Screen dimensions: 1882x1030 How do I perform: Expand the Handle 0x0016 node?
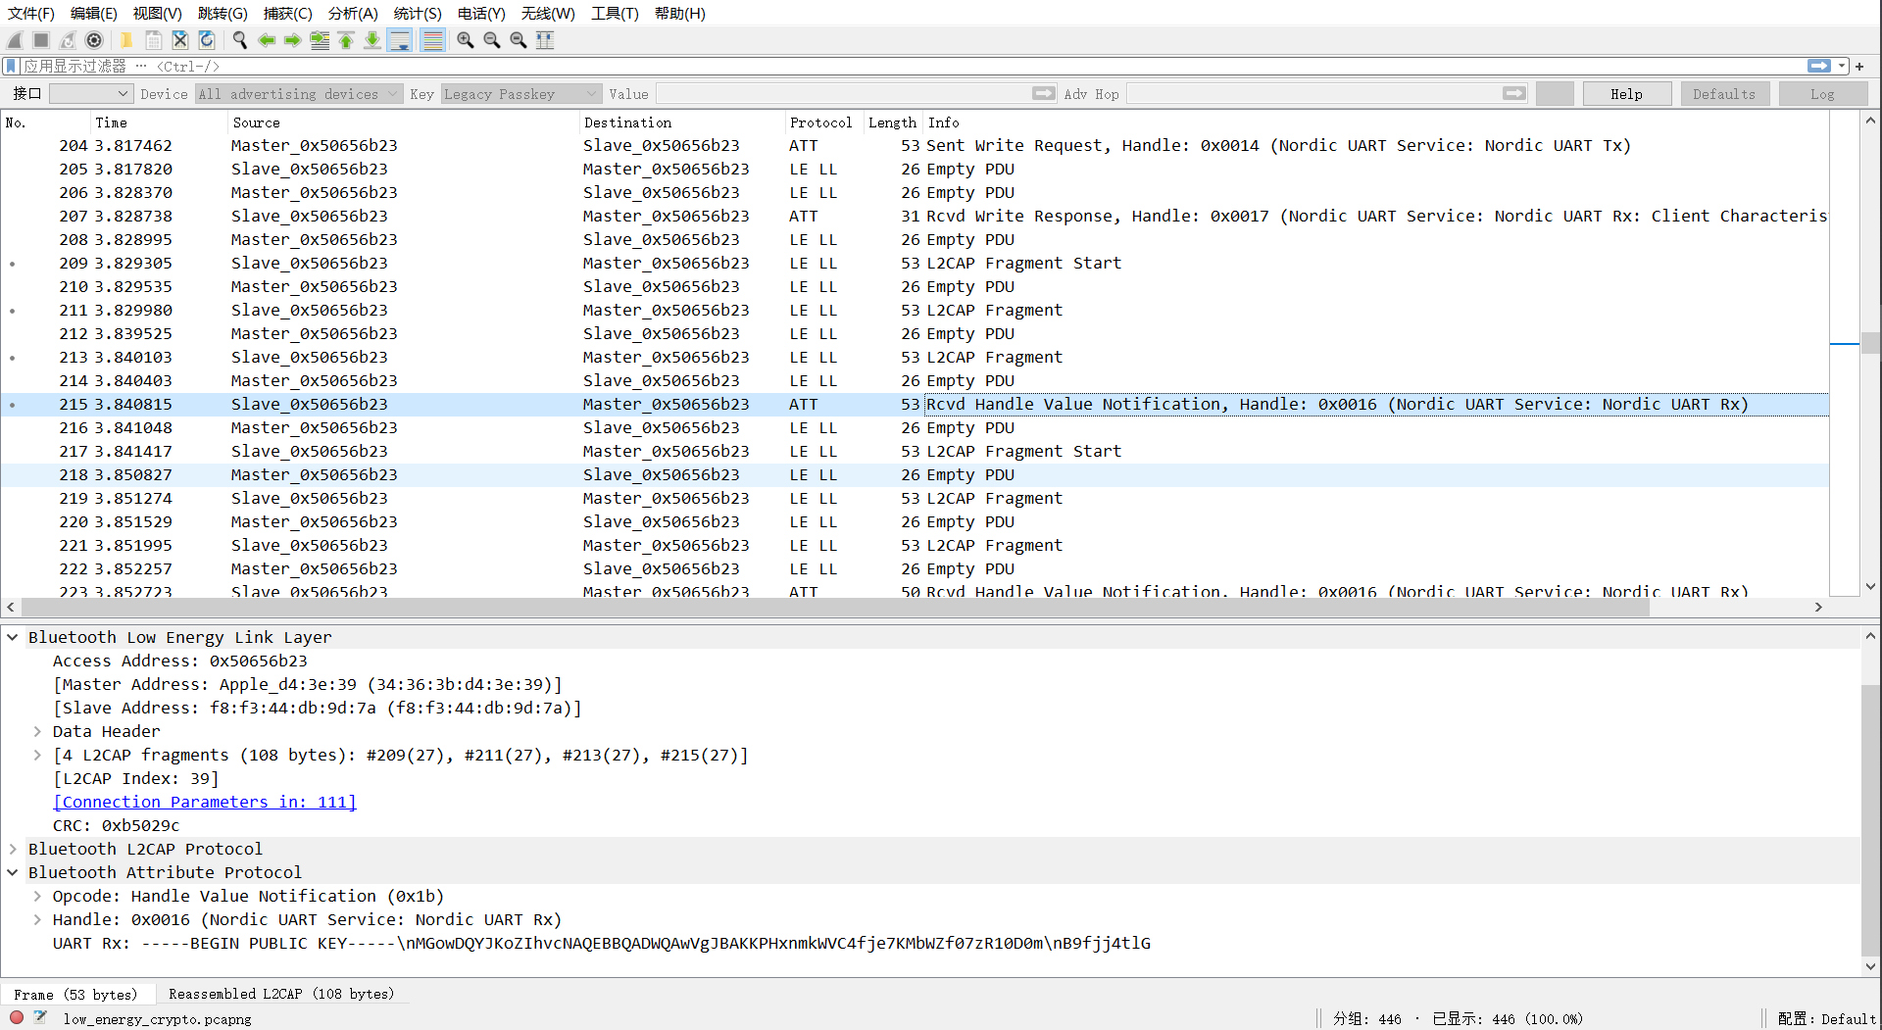(x=37, y=919)
